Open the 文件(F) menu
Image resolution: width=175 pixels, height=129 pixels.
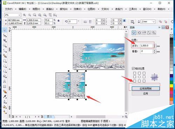(9, 9)
